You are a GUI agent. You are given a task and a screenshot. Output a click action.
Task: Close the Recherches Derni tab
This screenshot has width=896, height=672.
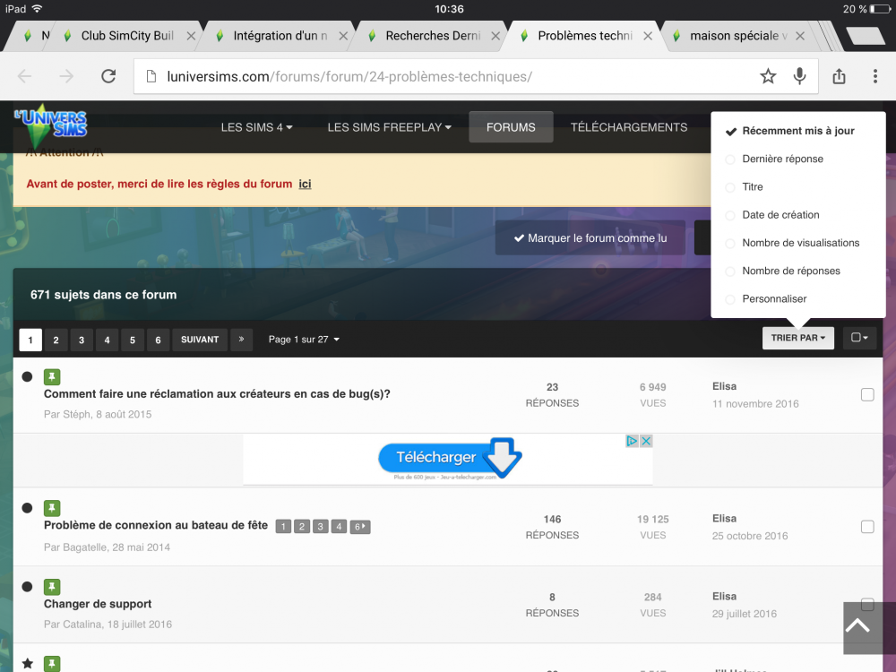tap(495, 36)
